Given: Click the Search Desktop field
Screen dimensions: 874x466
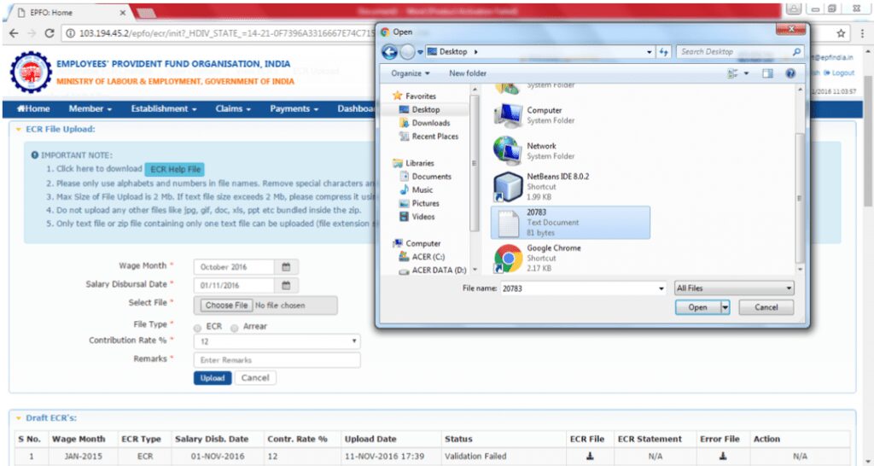Looking at the screenshot, I should 734,52.
